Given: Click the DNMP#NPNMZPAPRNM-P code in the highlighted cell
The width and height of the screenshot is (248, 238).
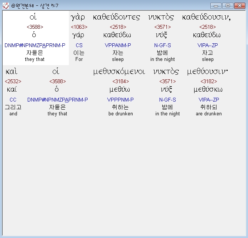Looking at the screenshot, I should click(x=35, y=45).
